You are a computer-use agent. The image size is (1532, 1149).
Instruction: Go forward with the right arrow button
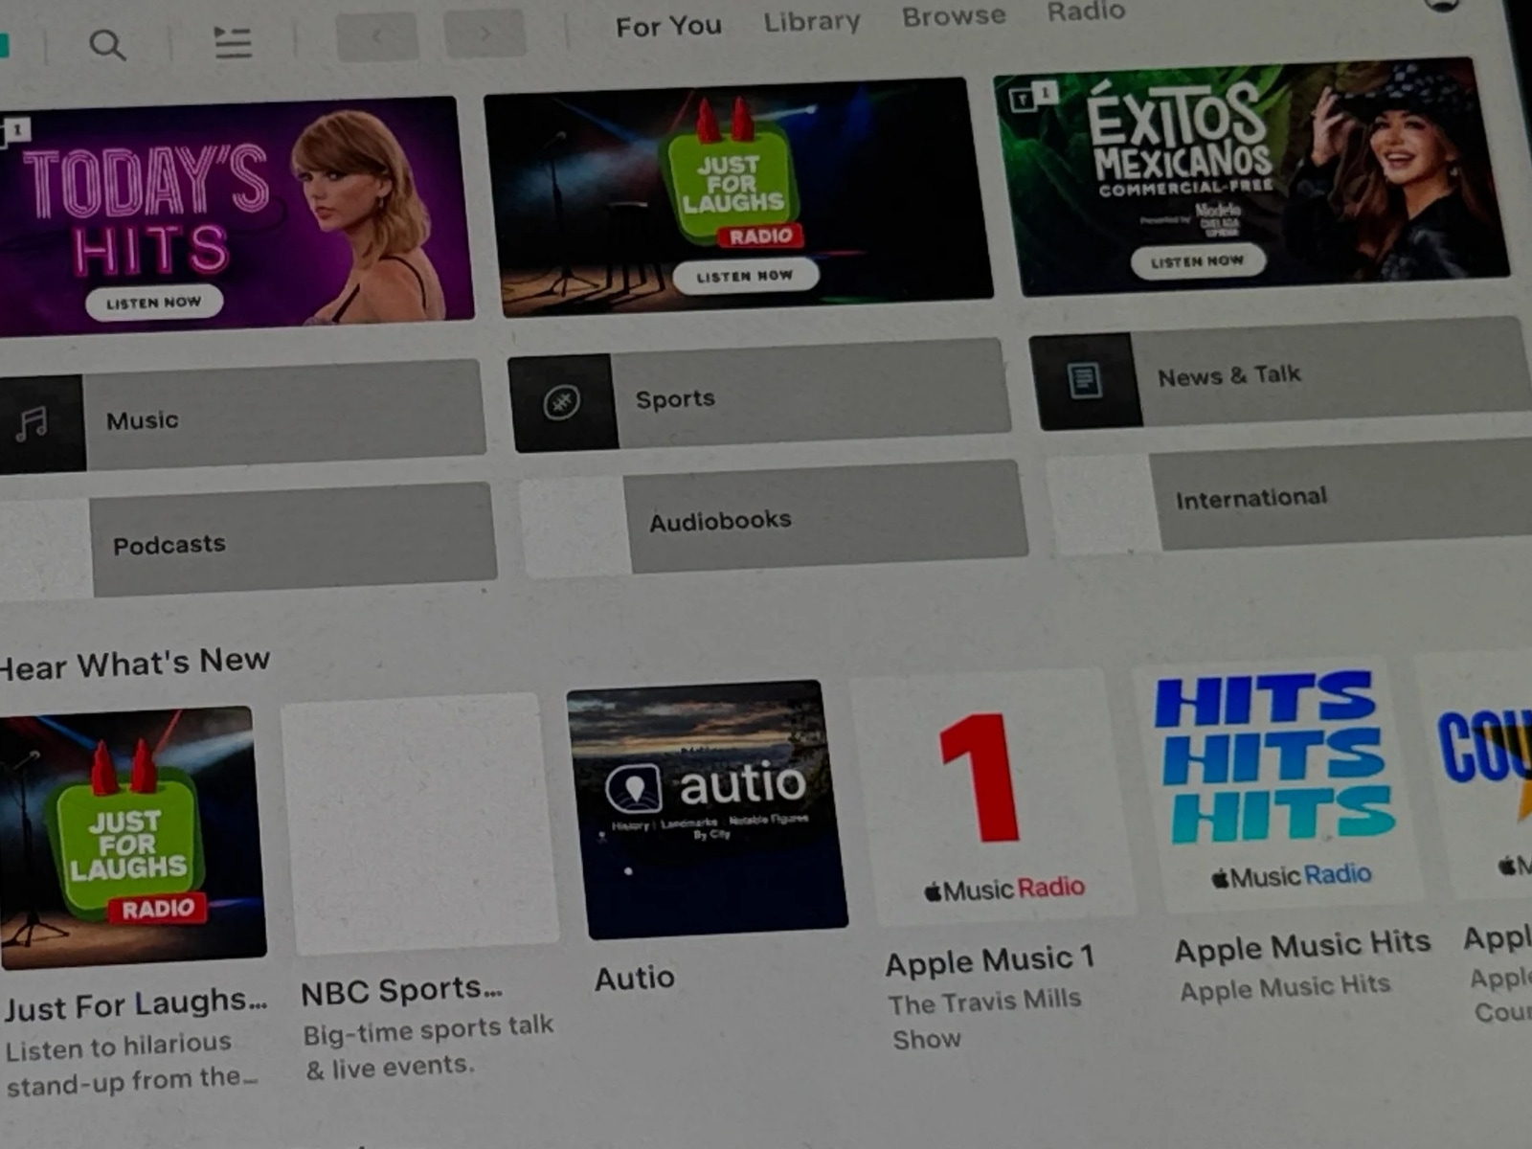(x=484, y=34)
